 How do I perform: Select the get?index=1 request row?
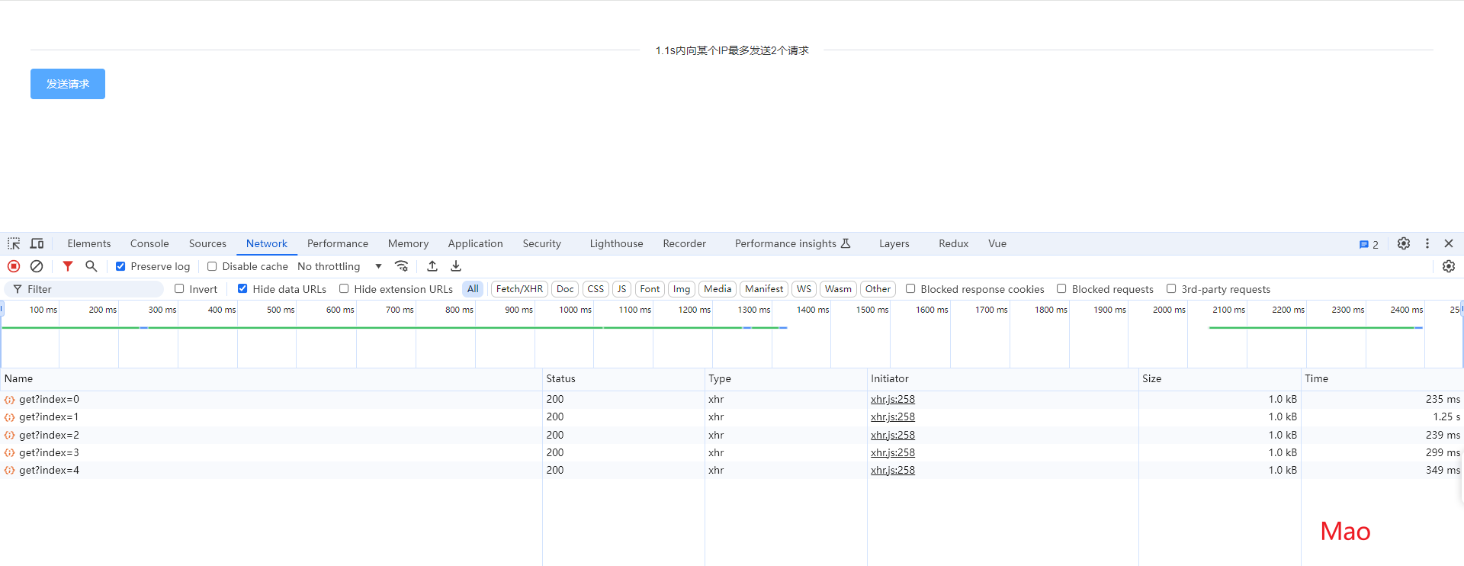click(732, 417)
